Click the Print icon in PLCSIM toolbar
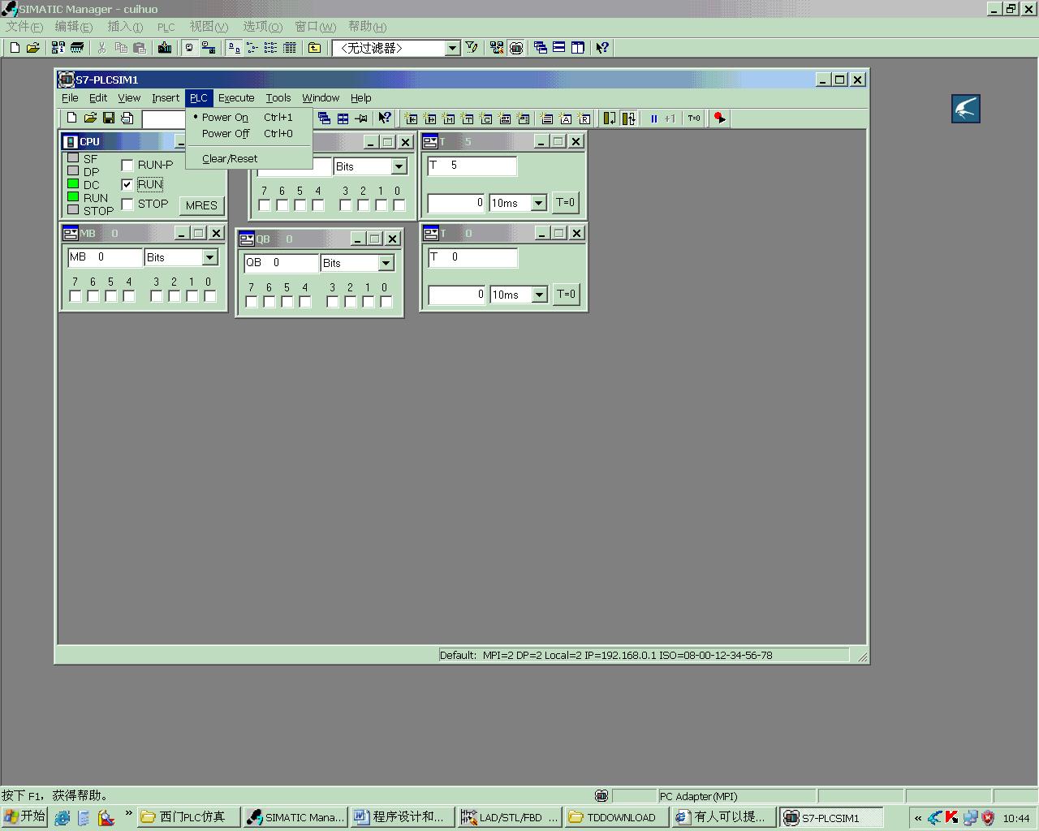Viewport: 1039px width, 831px height. (x=127, y=118)
